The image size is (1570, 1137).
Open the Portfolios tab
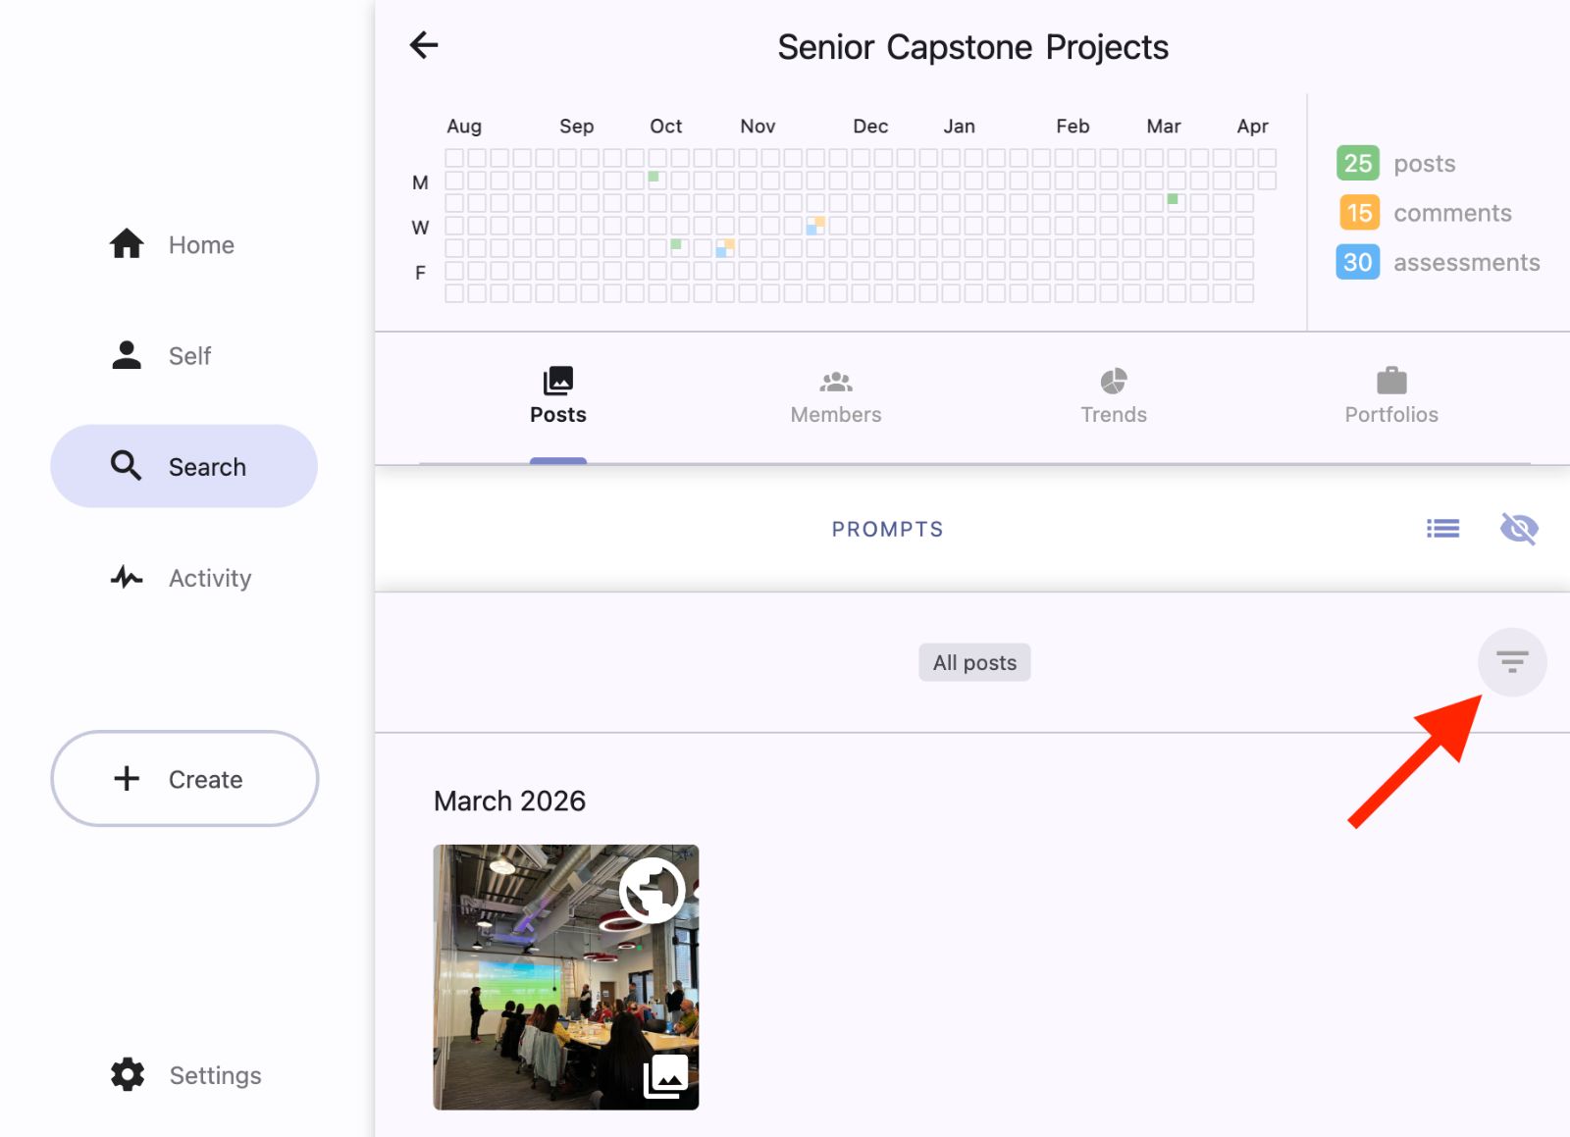click(1390, 396)
